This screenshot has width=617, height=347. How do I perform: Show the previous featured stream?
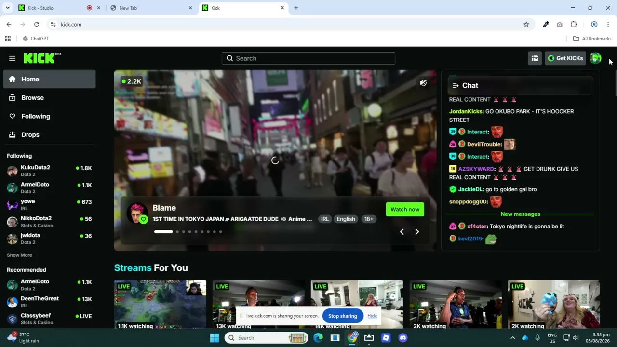click(402, 232)
